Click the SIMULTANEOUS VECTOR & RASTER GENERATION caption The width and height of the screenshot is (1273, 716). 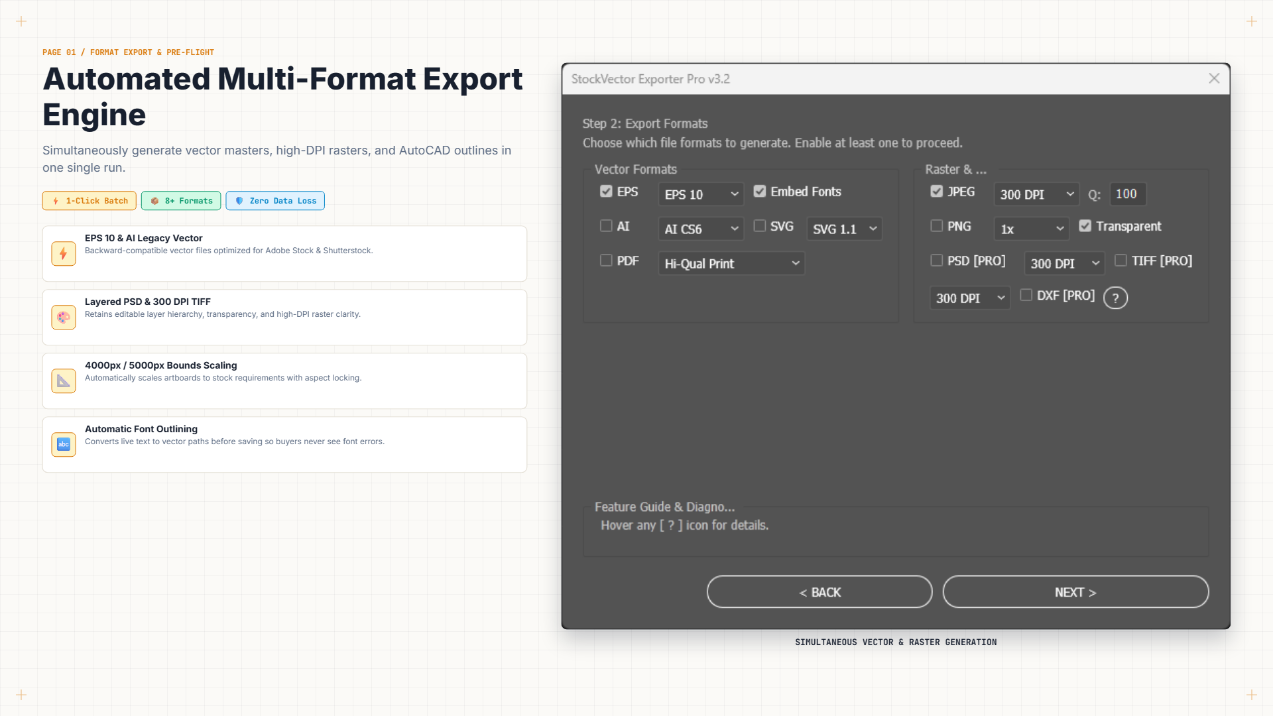(x=896, y=642)
